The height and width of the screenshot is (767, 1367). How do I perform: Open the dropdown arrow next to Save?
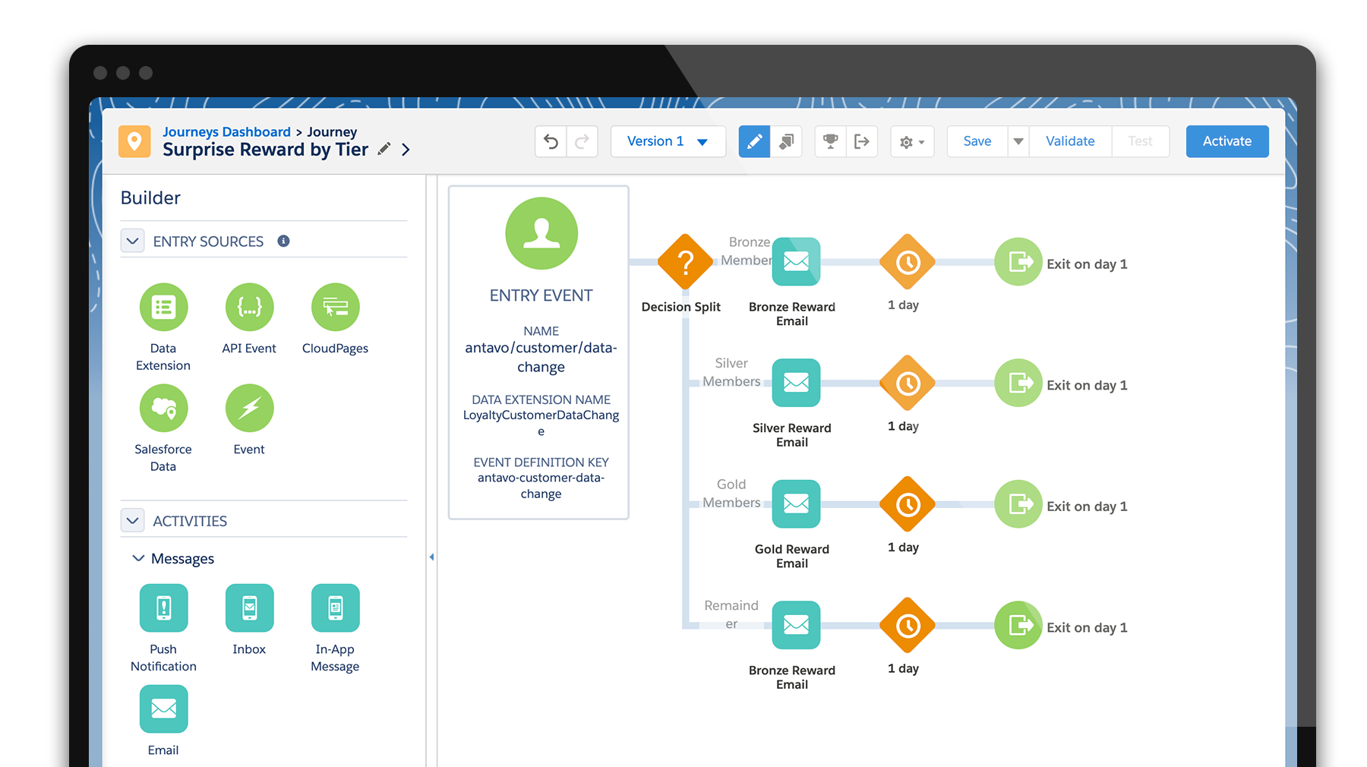tap(1018, 141)
